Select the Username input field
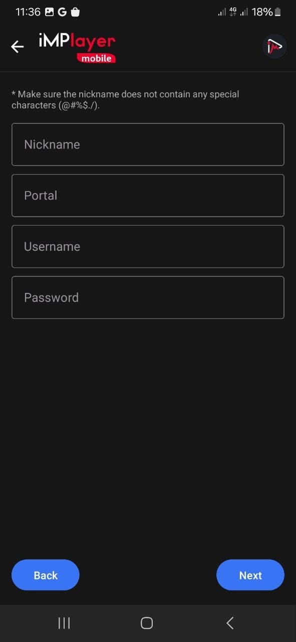This screenshot has width=296, height=642. point(148,246)
